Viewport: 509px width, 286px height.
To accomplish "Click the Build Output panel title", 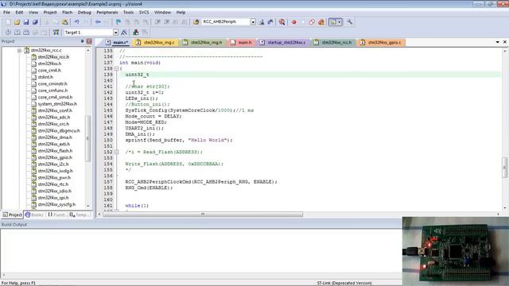I will pyautogui.click(x=14, y=224).
